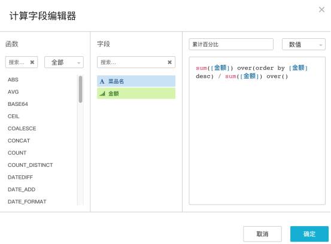Clear the field search box with X icon
This screenshot has width=331, height=244.
pos(169,62)
